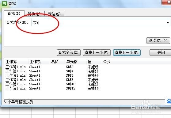Click the 查找全部(I) button
The width and height of the screenshot is (171, 118).
tap(69, 53)
